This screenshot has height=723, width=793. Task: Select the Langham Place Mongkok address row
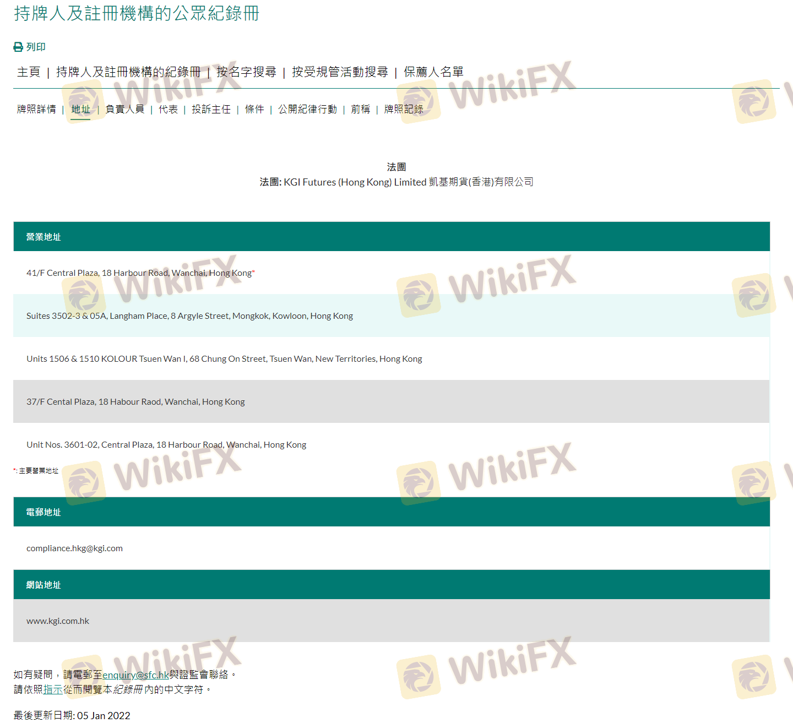[189, 316]
